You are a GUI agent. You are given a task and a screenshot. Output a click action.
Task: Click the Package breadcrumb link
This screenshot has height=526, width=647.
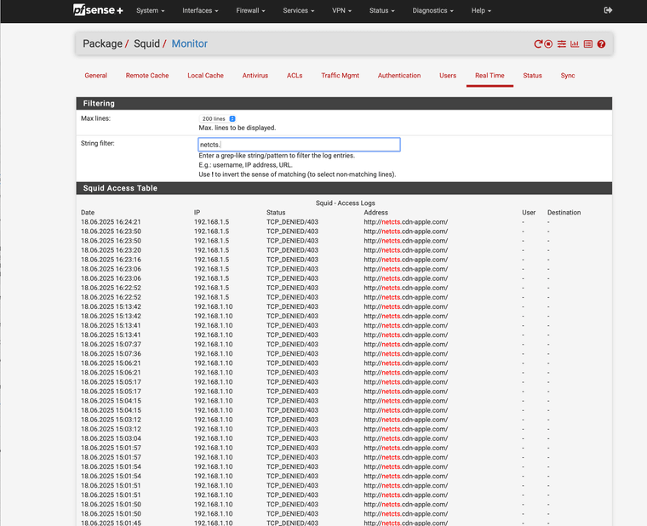pyautogui.click(x=102, y=43)
